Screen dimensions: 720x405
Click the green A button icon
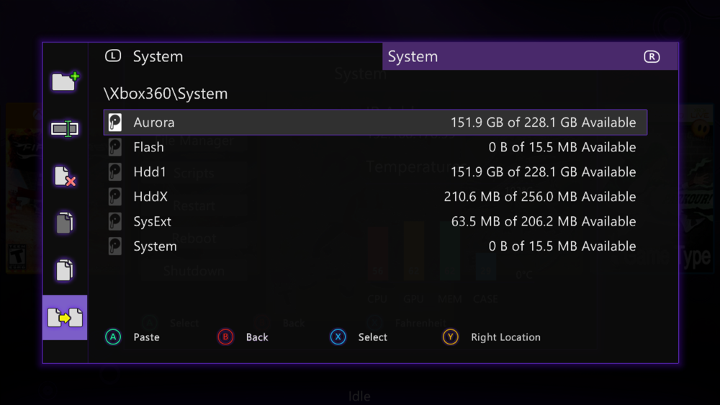(113, 337)
